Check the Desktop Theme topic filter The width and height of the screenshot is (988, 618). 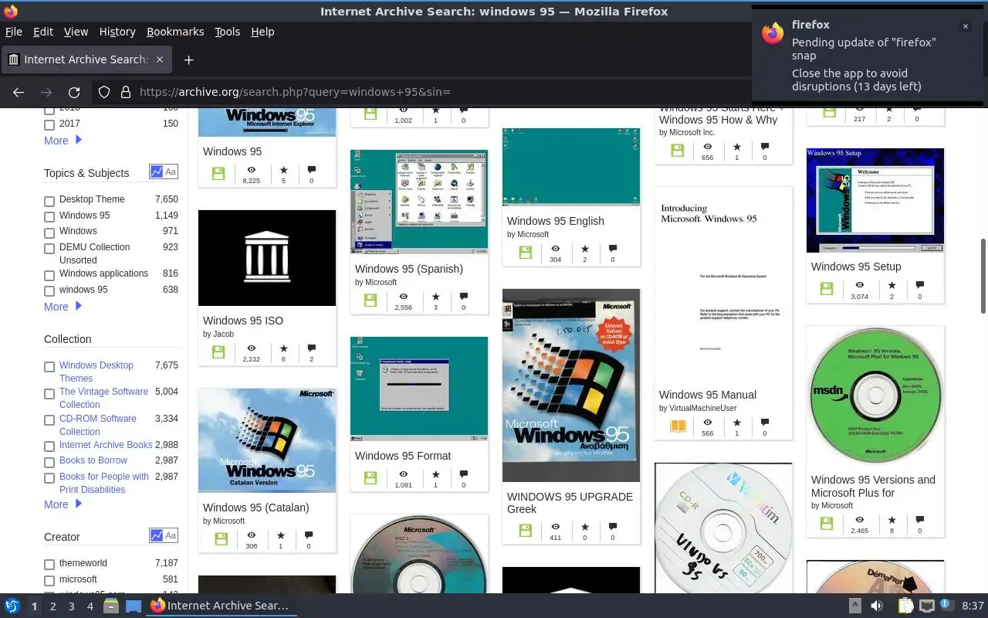point(49,201)
